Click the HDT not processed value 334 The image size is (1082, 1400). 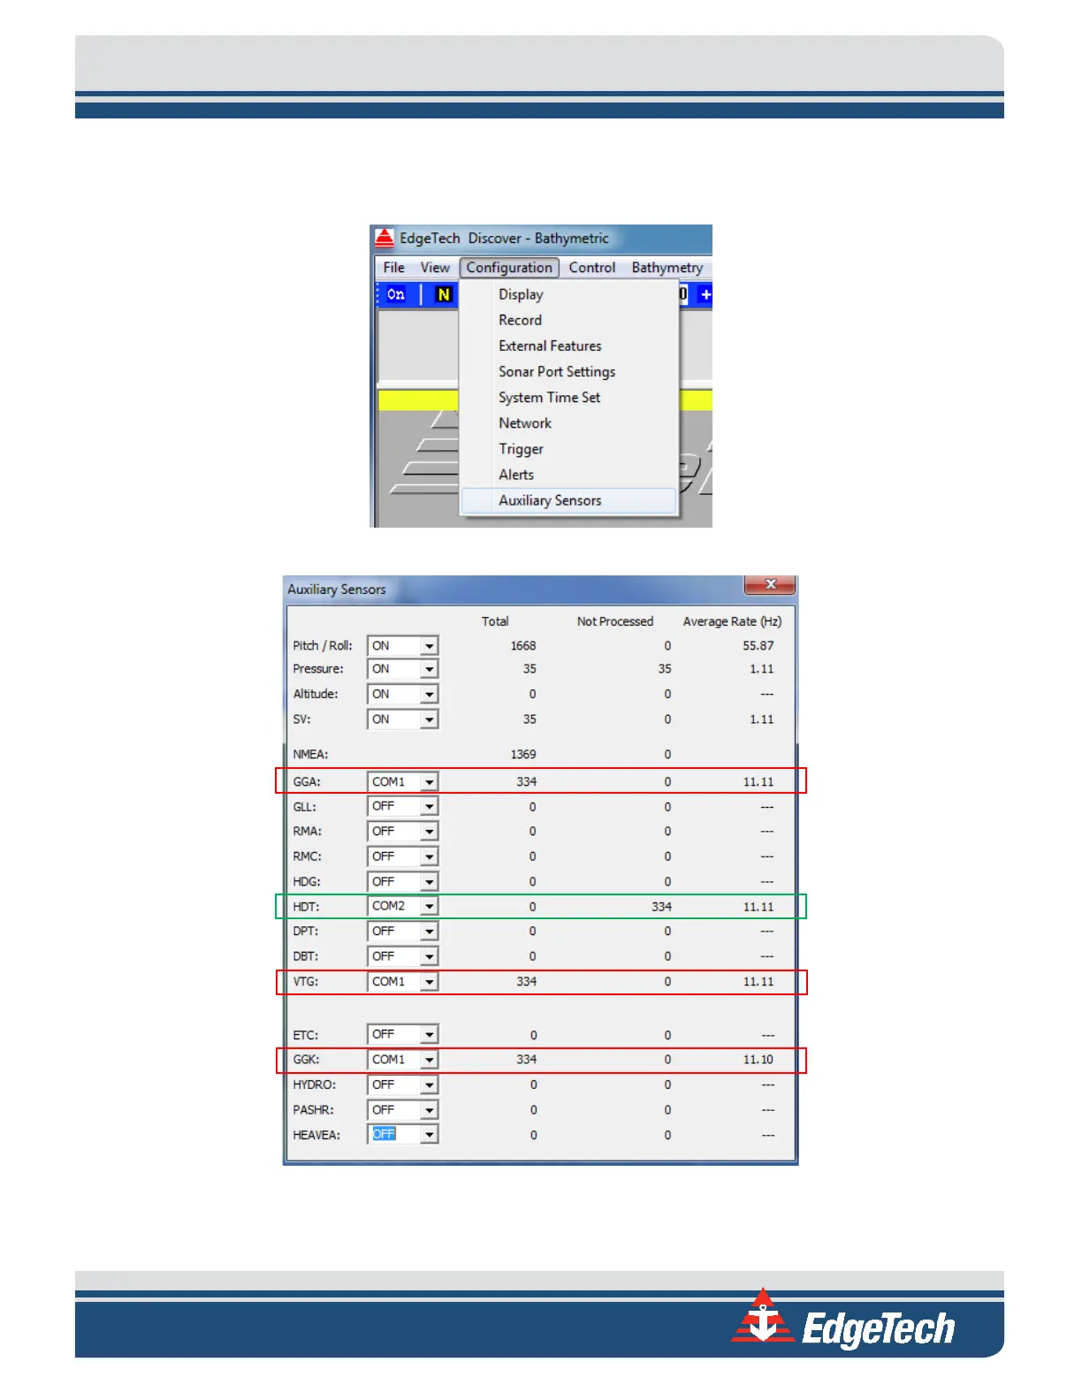coord(661,907)
